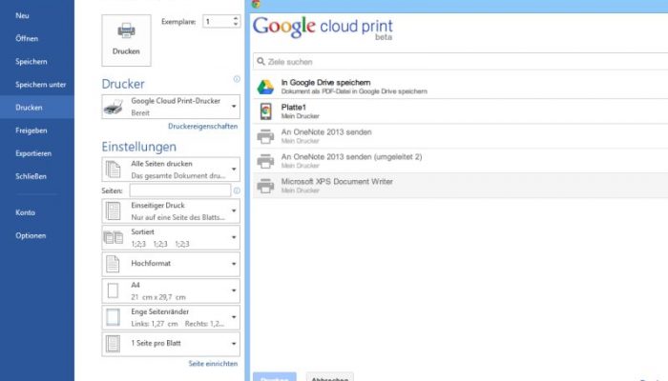Click the Hochformat page icon
Screen dimensions: 668x381
[113, 264]
